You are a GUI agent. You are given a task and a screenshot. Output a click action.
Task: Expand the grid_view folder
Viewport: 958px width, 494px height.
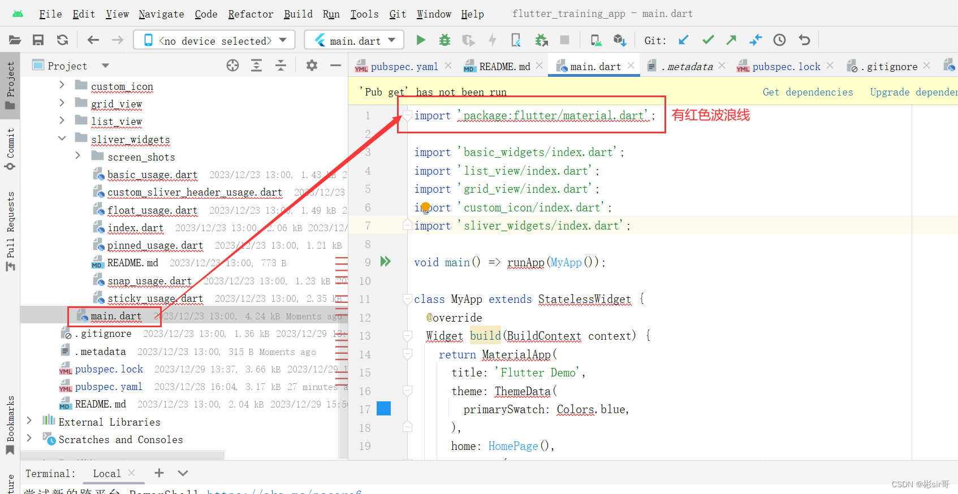click(62, 103)
